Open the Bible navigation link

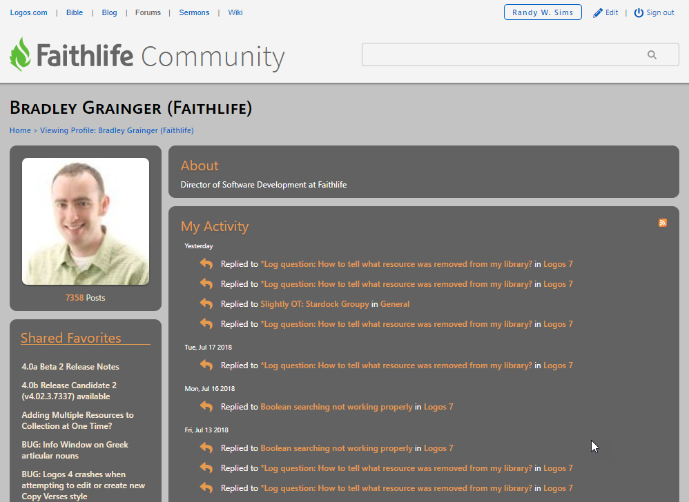75,12
